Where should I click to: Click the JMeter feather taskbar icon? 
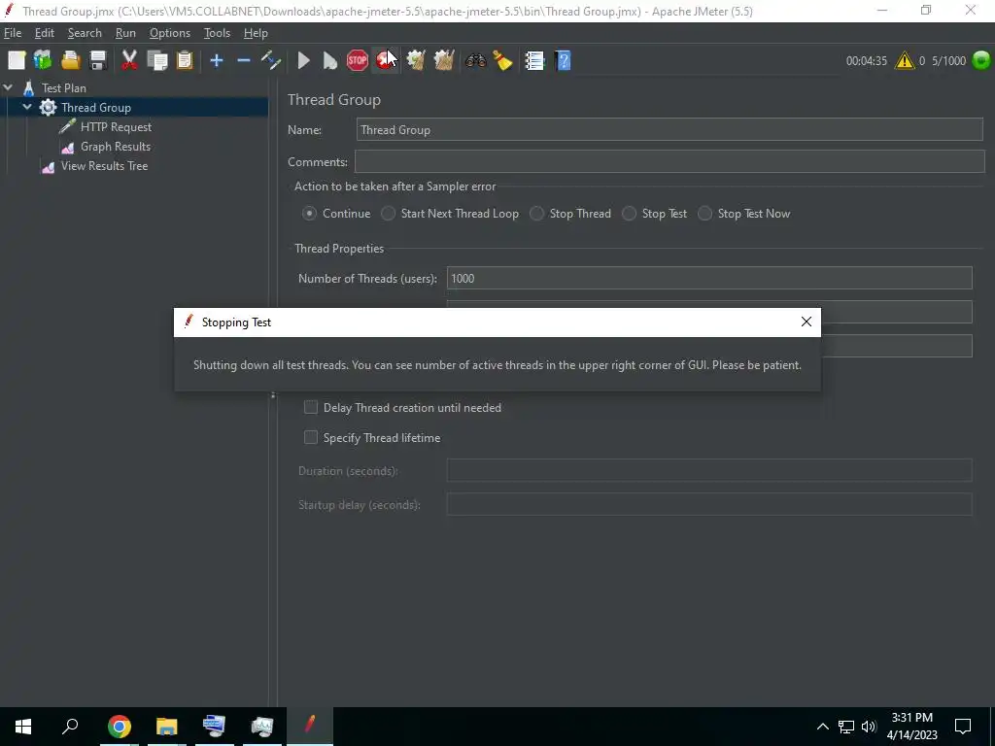click(x=310, y=725)
